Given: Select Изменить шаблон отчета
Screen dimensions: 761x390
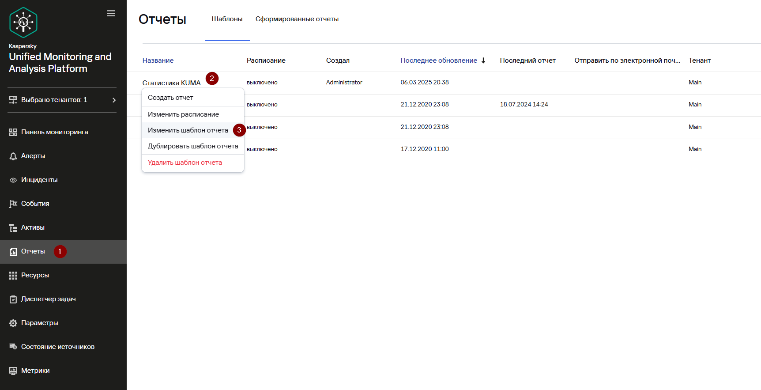Looking at the screenshot, I should [193, 130].
